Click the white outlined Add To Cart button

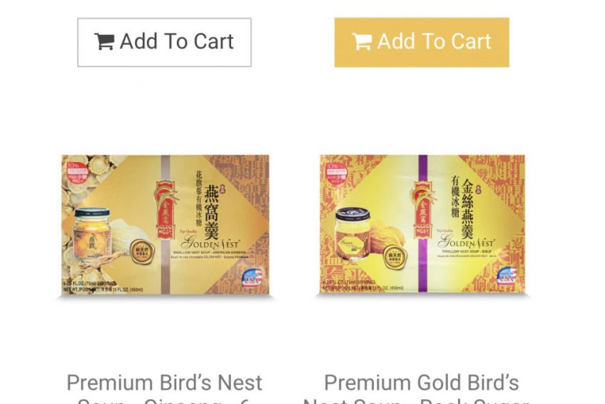point(164,42)
